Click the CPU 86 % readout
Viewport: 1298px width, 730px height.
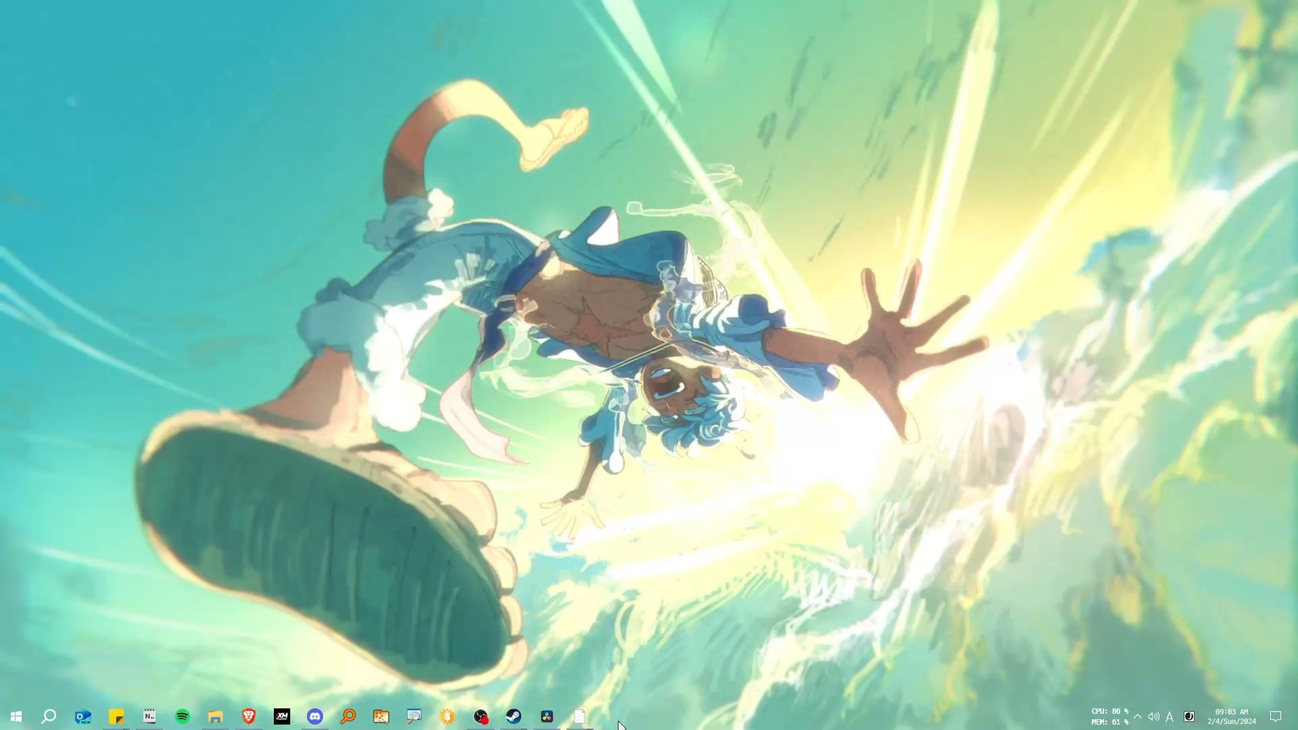[x=1109, y=712]
